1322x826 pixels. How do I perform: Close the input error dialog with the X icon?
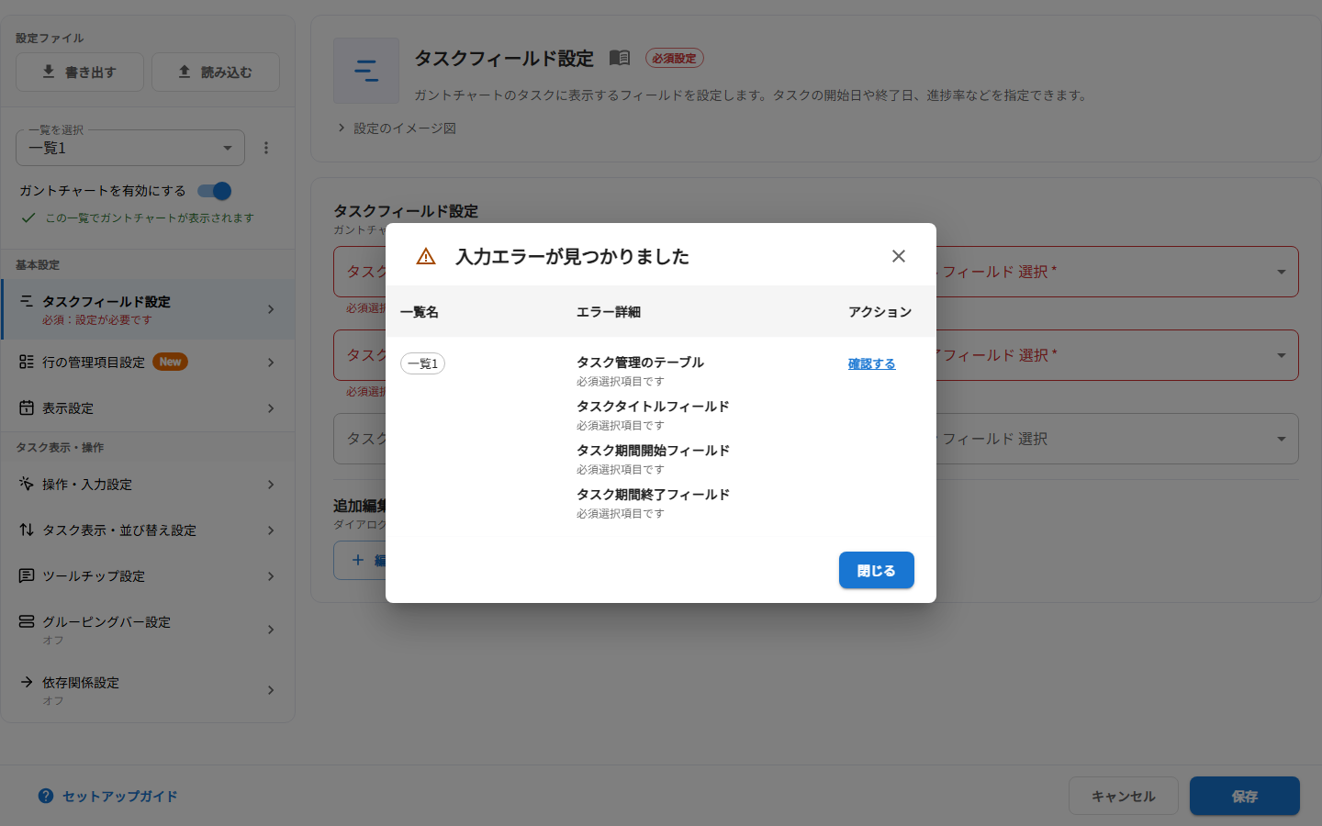(899, 256)
